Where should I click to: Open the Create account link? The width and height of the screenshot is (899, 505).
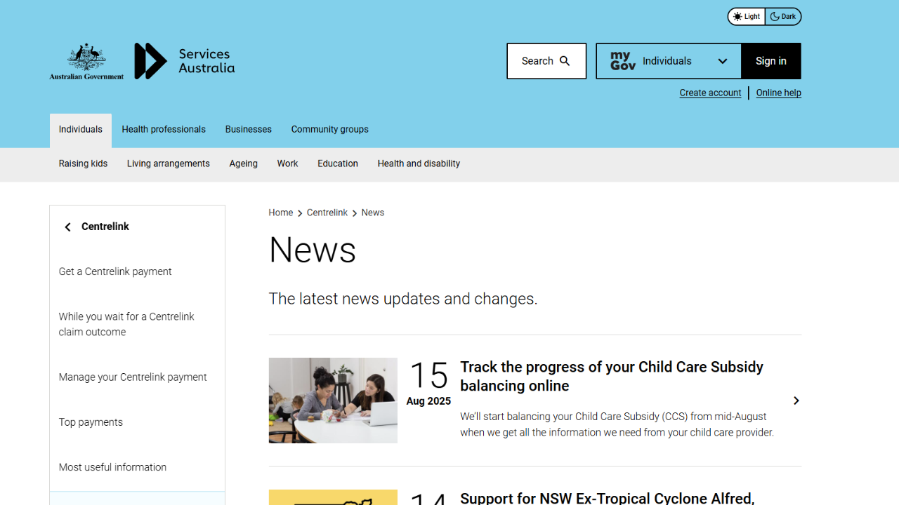[x=710, y=93]
